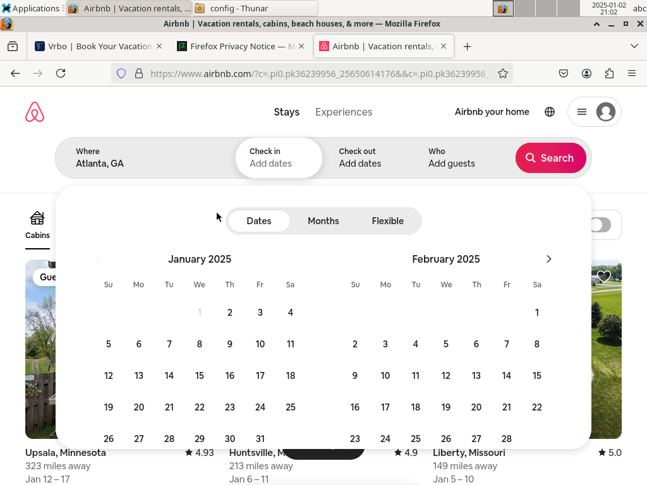
Task: Open the Firefox account icon
Action: click(586, 73)
